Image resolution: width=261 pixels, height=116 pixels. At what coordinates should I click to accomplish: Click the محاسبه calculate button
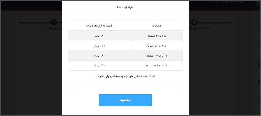click(x=125, y=100)
